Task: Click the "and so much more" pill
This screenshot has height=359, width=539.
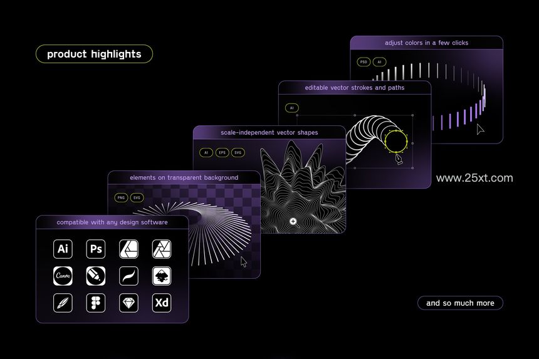Action: pyautogui.click(x=460, y=303)
